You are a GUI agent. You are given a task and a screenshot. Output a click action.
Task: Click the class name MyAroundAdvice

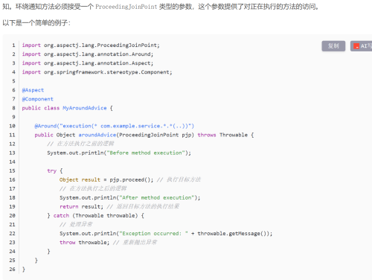pyautogui.click(x=85, y=108)
